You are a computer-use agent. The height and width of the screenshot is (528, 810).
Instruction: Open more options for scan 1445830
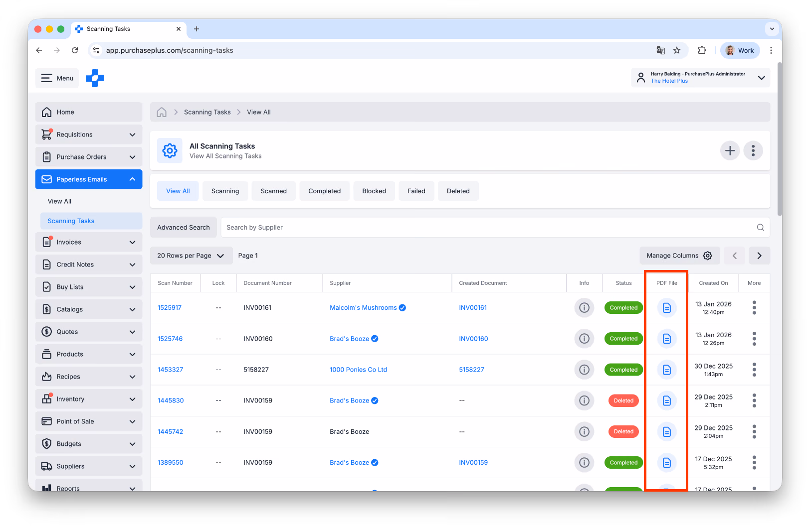point(754,400)
